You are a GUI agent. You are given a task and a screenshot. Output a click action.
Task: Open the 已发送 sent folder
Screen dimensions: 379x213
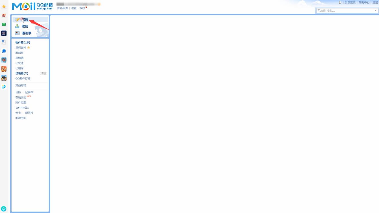[x=20, y=63]
